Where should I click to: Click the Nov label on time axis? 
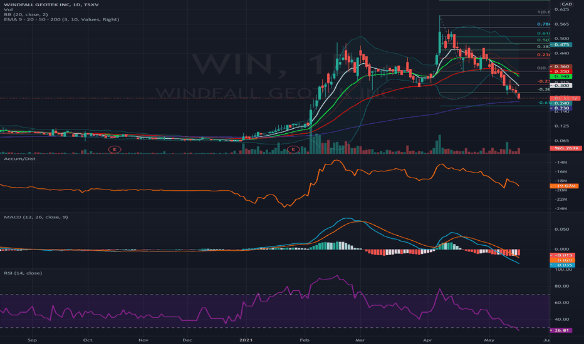[143, 340]
